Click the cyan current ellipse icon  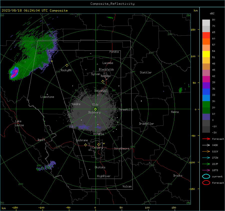point(206,176)
